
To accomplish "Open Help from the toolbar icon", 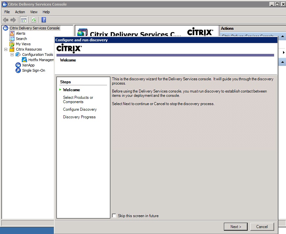I will coord(44,20).
